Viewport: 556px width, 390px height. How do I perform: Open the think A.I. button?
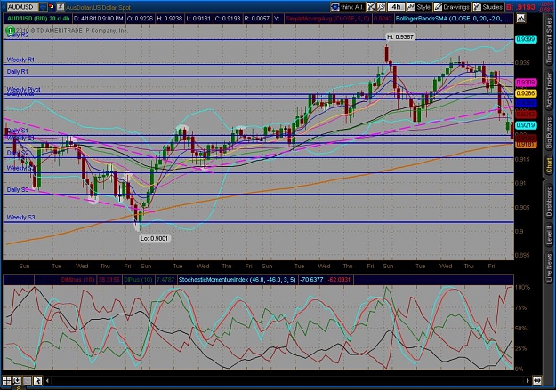click(x=347, y=7)
